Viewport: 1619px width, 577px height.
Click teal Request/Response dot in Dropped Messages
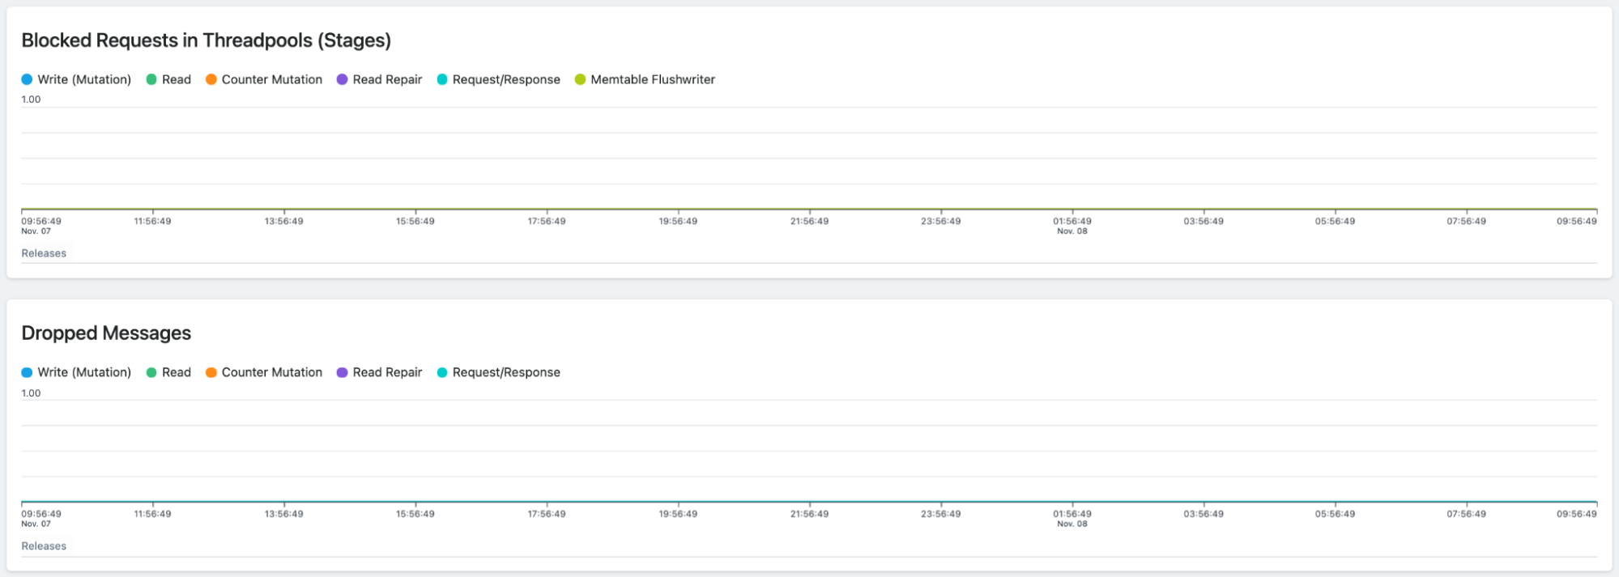442,372
